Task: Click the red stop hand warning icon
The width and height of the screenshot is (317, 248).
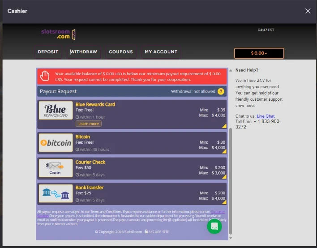Action: [45, 76]
